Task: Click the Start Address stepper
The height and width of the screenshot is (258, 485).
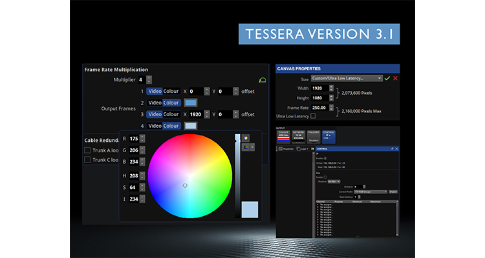Action: 360,197
